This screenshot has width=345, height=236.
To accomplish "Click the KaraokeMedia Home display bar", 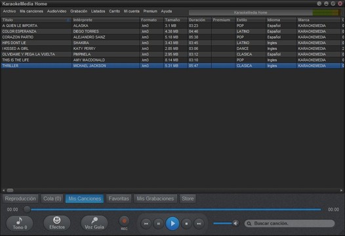I will [x=251, y=12].
